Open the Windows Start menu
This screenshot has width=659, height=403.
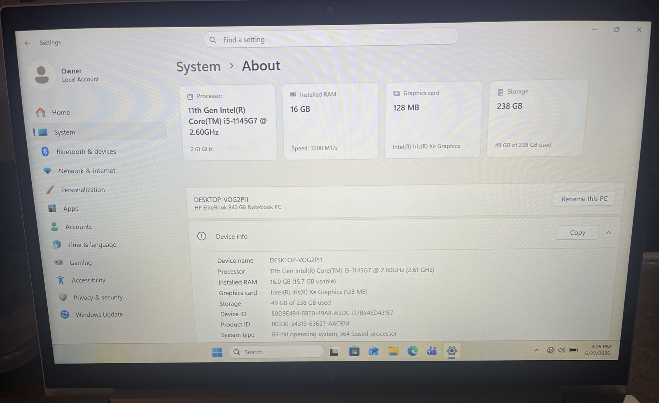coord(217,352)
